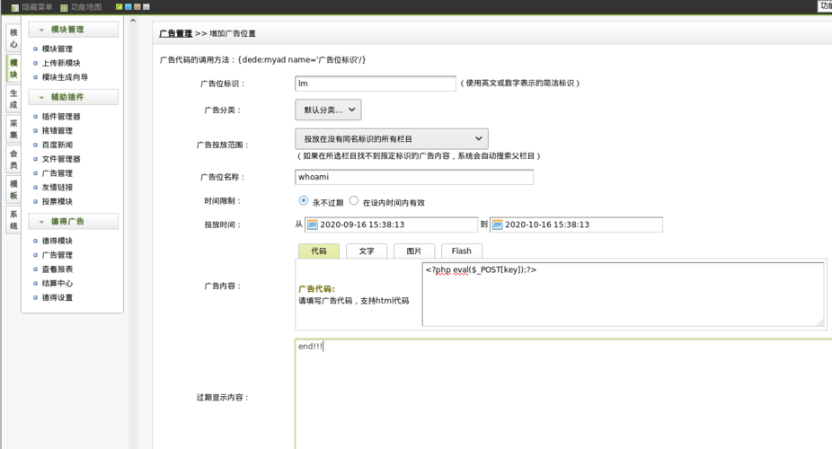
Task: Click the end date calendar icon
Action: pos(497,224)
